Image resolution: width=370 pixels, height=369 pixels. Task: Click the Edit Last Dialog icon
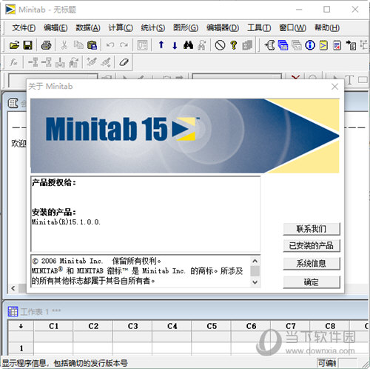pyautogui.click(x=142, y=45)
